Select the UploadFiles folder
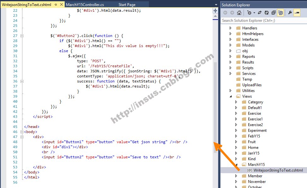 [x=251, y=85]
